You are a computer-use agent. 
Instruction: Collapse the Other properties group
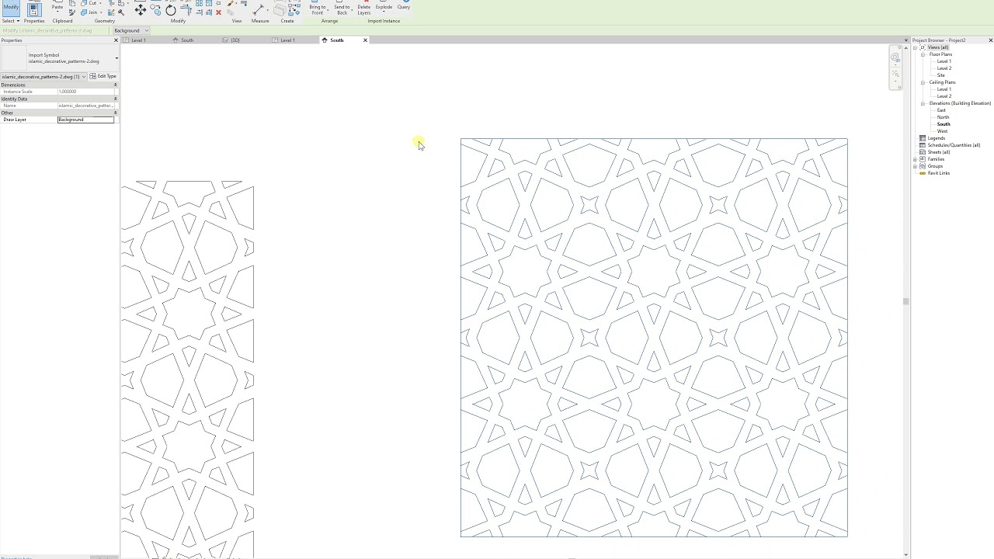tap(116, 113)
